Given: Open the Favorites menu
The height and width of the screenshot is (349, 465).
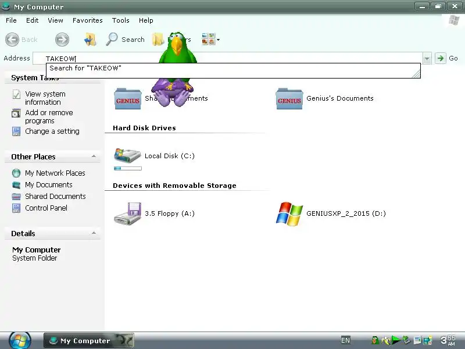Looking at the screenshot, I should (x=88, y=20).
